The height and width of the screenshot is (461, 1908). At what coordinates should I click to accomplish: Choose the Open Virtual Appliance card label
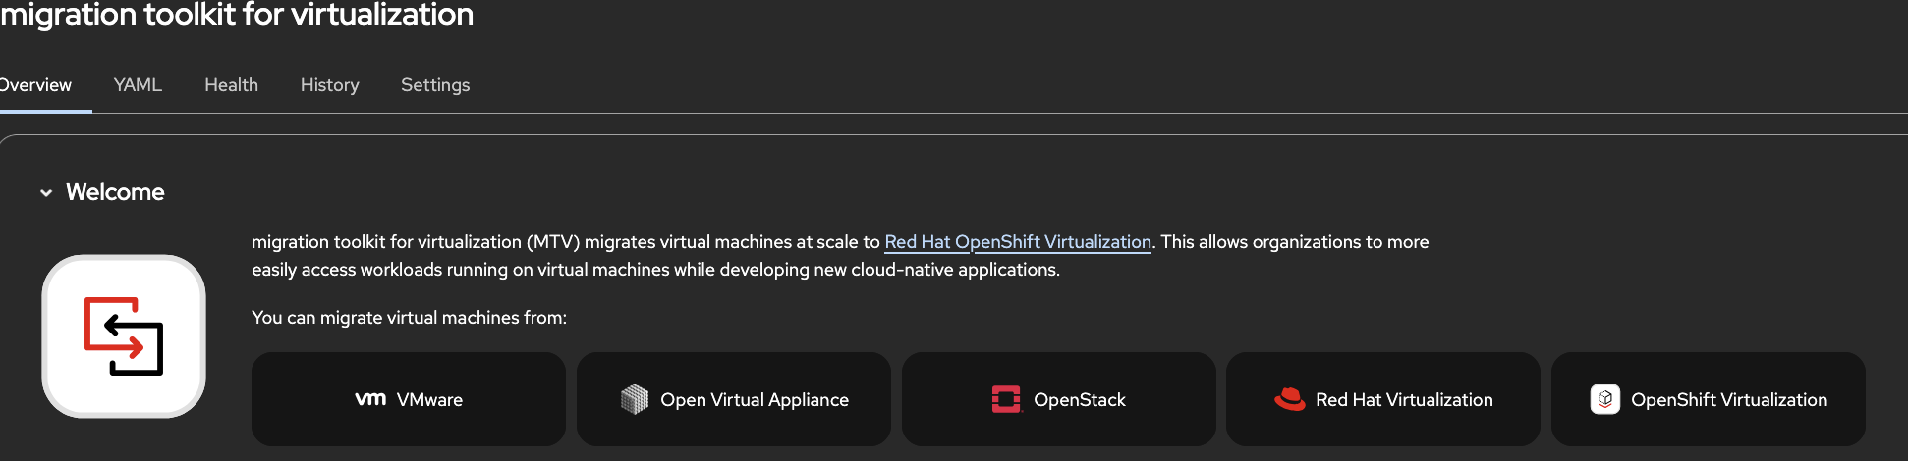(x=754, y=400)
